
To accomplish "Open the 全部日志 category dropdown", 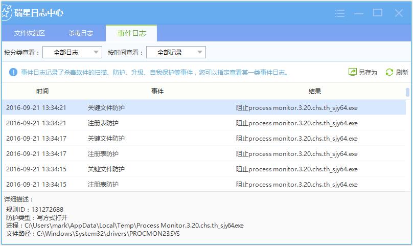I will tap(73, 52).
